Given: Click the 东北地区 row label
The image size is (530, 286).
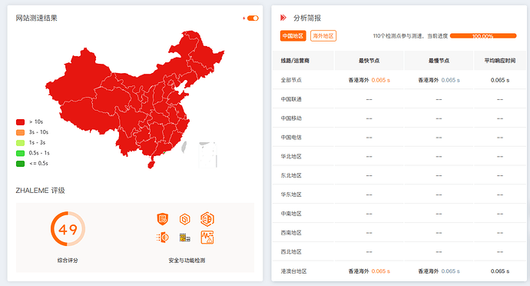Looking at the screenshot, I should (291, 175).
